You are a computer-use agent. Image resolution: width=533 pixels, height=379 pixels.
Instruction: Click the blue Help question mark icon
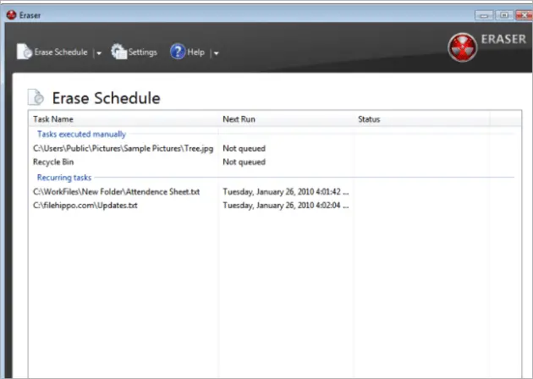(178, 52)
